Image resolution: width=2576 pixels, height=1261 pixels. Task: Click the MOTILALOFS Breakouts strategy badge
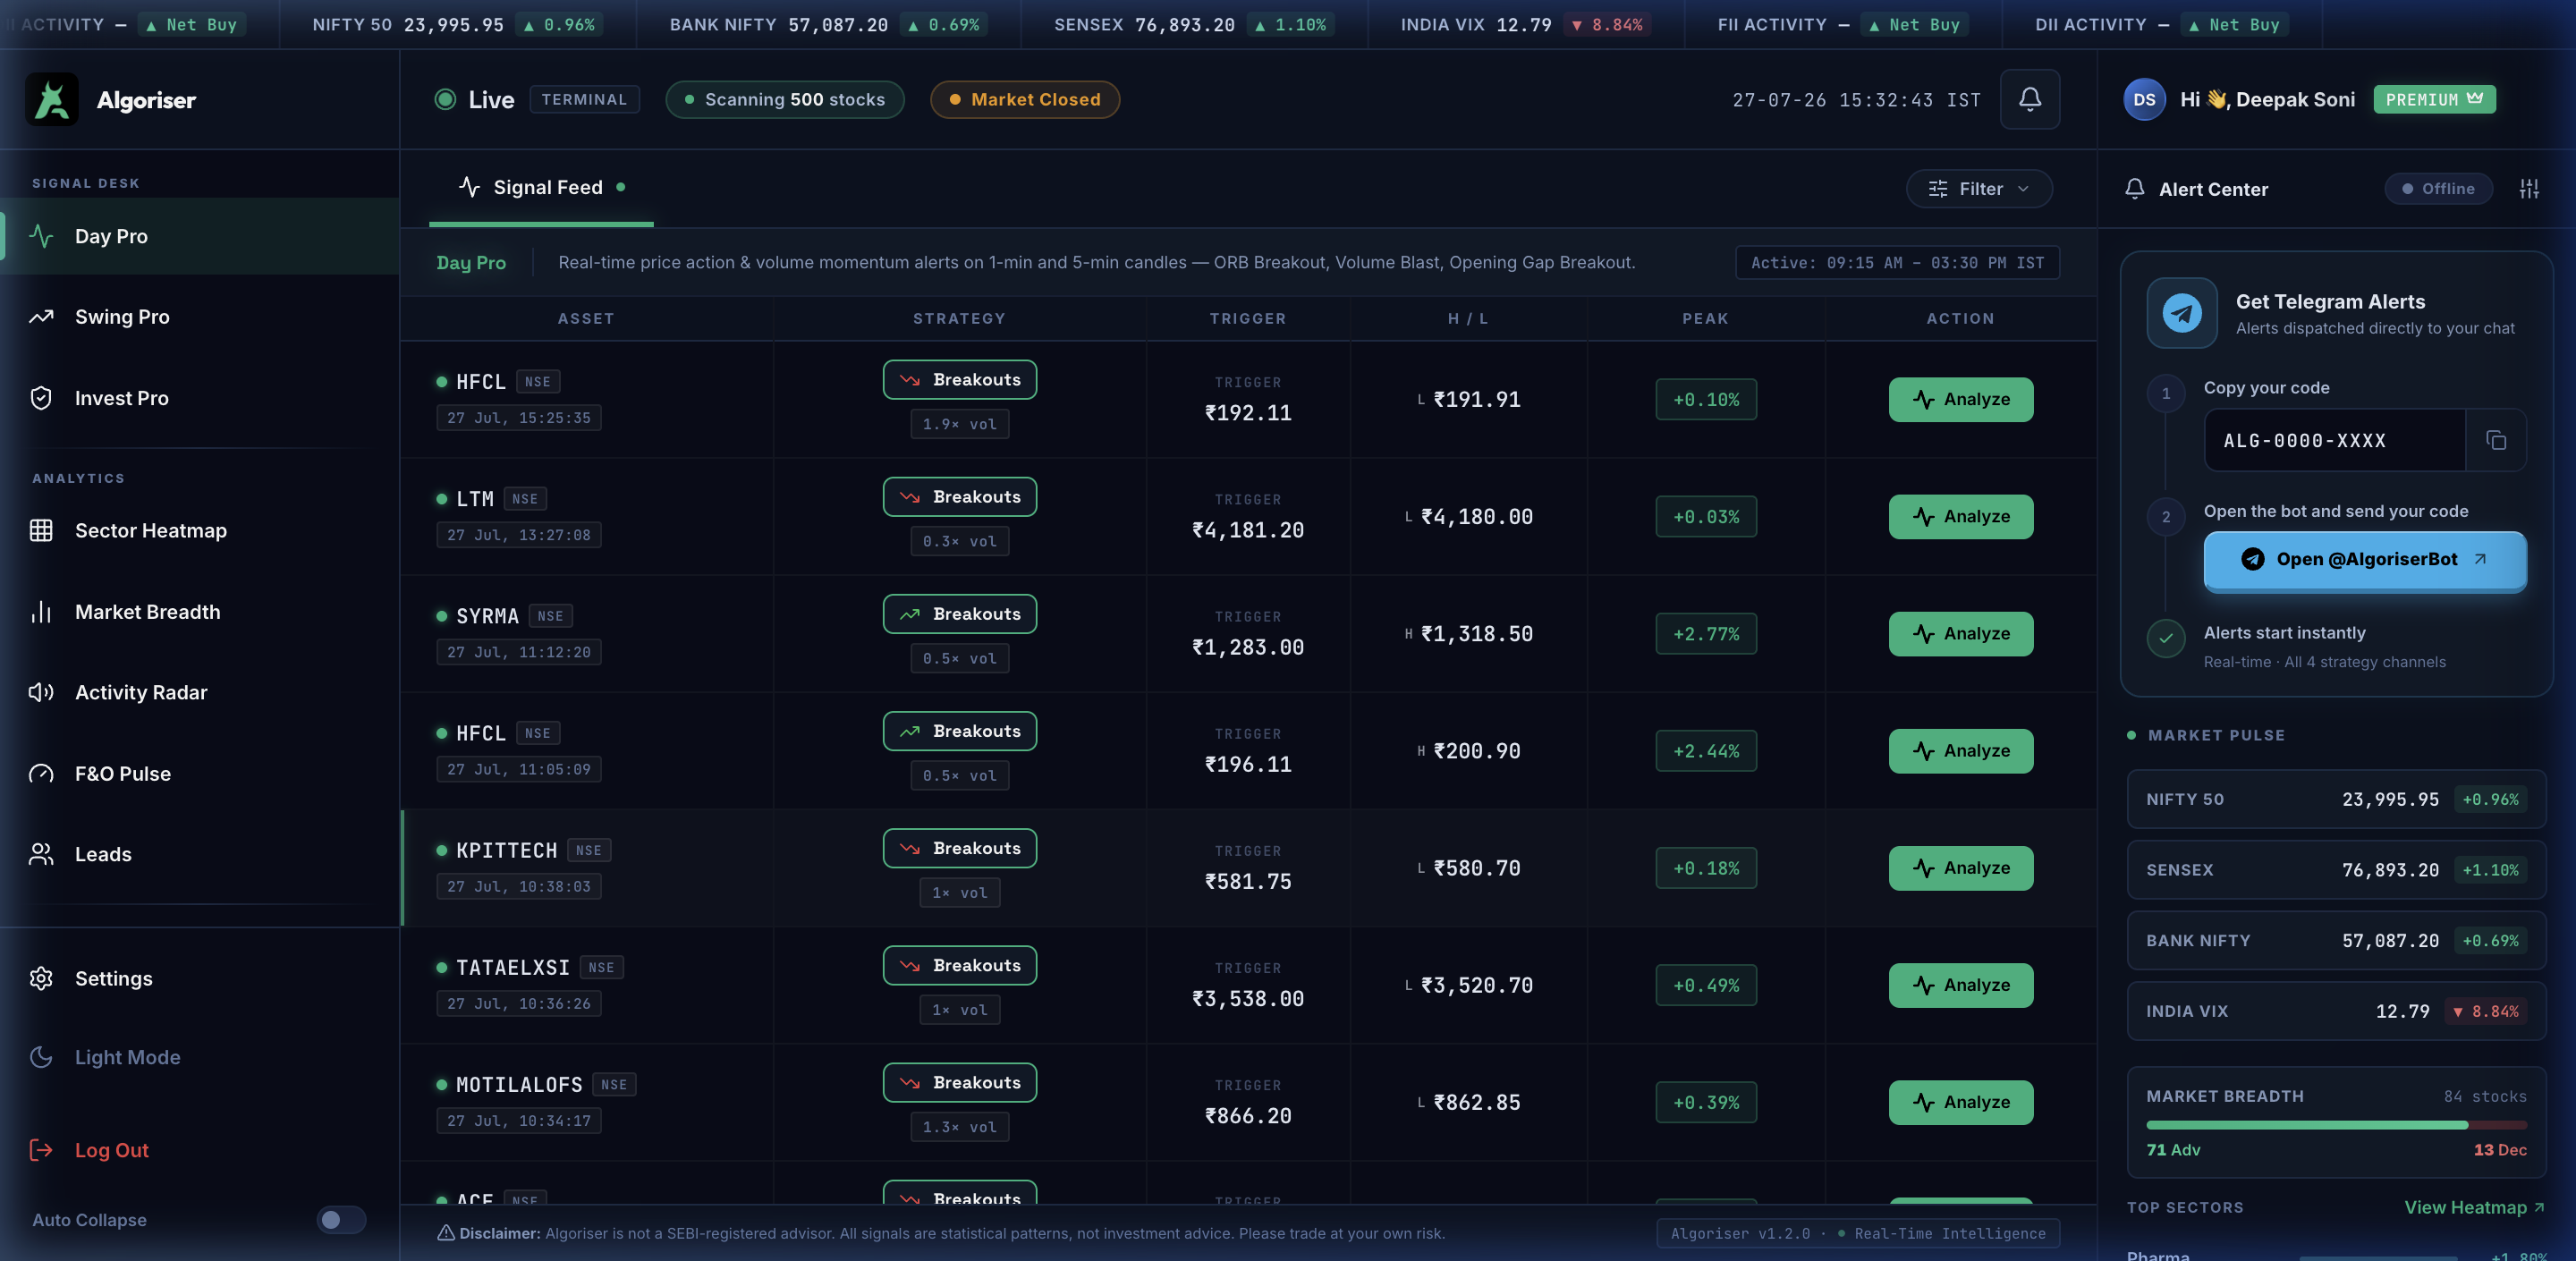959,1083
